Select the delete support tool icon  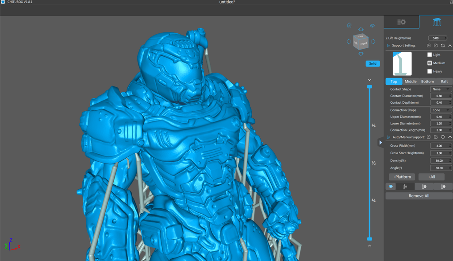424,186
